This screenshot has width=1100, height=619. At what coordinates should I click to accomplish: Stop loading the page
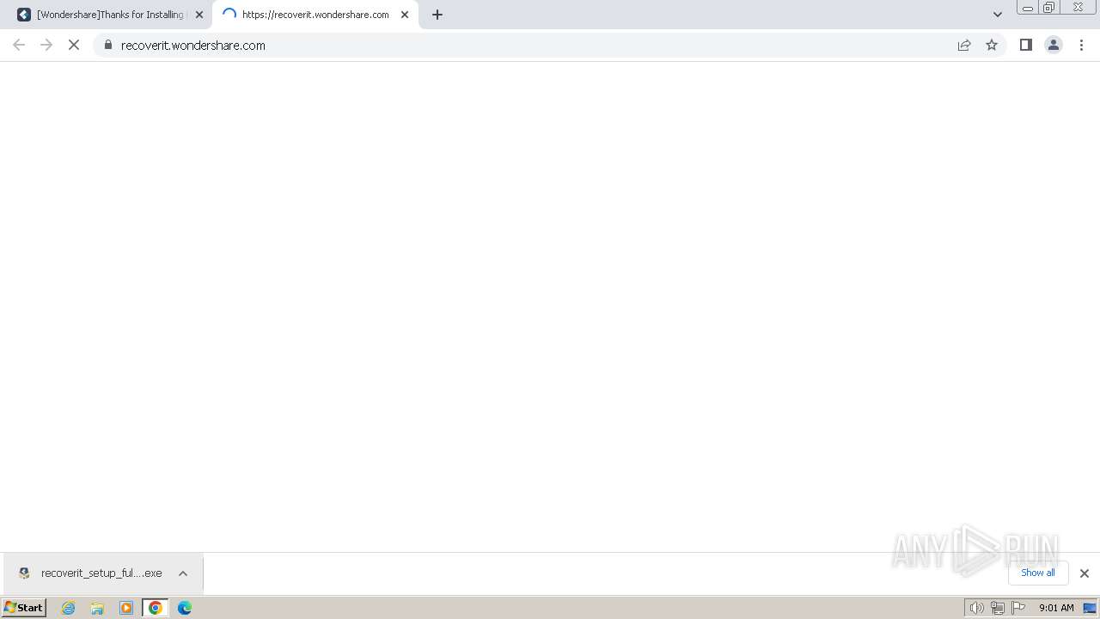pos(74,45)
